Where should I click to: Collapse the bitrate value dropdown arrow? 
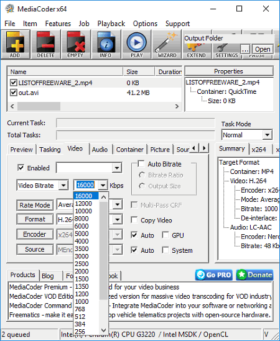[103, 185]
